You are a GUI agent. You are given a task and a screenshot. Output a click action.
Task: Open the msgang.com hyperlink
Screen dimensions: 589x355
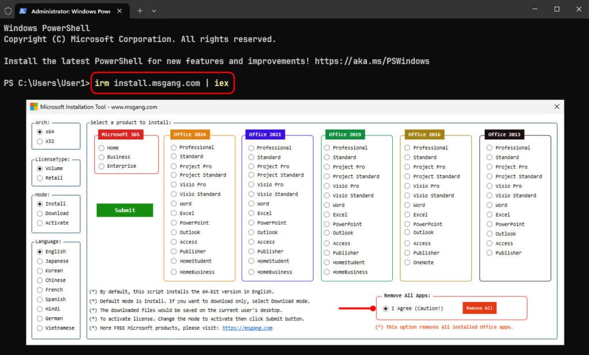[247, 328]
